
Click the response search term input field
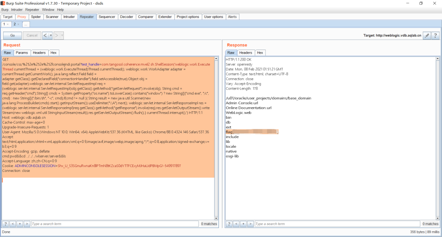[x=338, y=224]
